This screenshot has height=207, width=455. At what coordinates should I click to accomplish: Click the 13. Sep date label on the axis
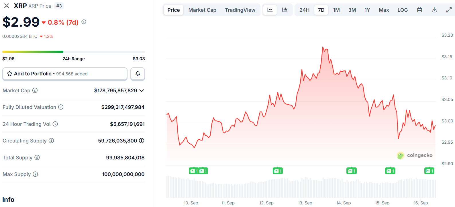[305, 203]
